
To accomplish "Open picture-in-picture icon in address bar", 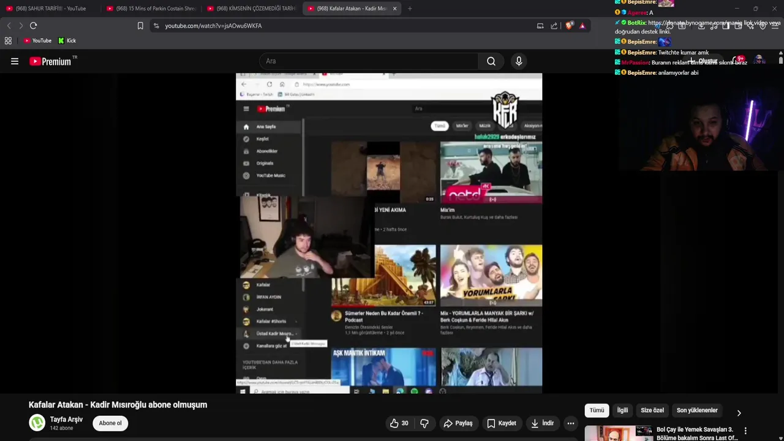I will point(540,26).
